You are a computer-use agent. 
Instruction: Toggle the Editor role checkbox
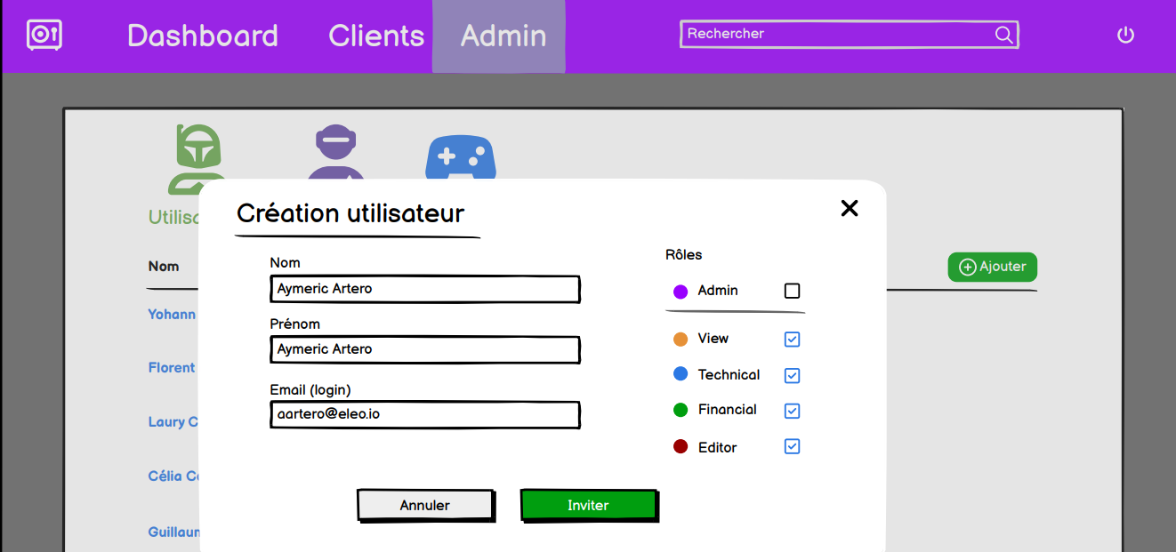click(x=792, y=446)
